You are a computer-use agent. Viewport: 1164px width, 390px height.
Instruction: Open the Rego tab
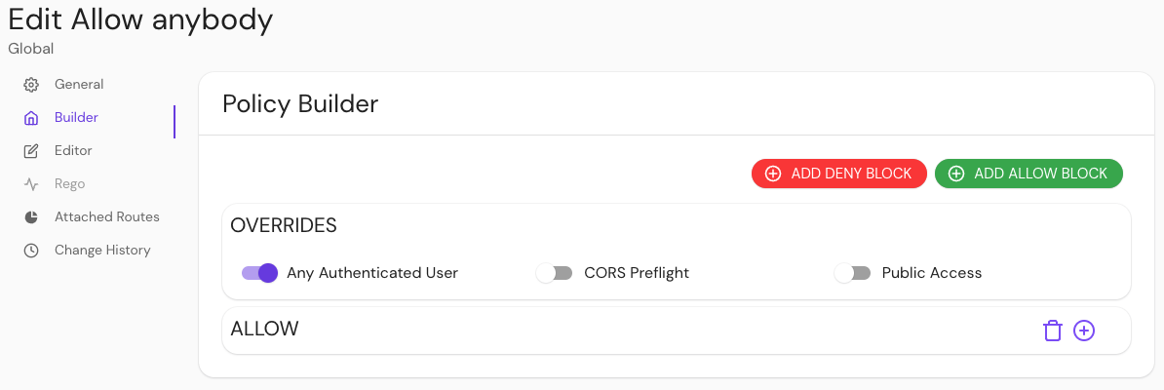pyautogui.click(x=69, y=184)
